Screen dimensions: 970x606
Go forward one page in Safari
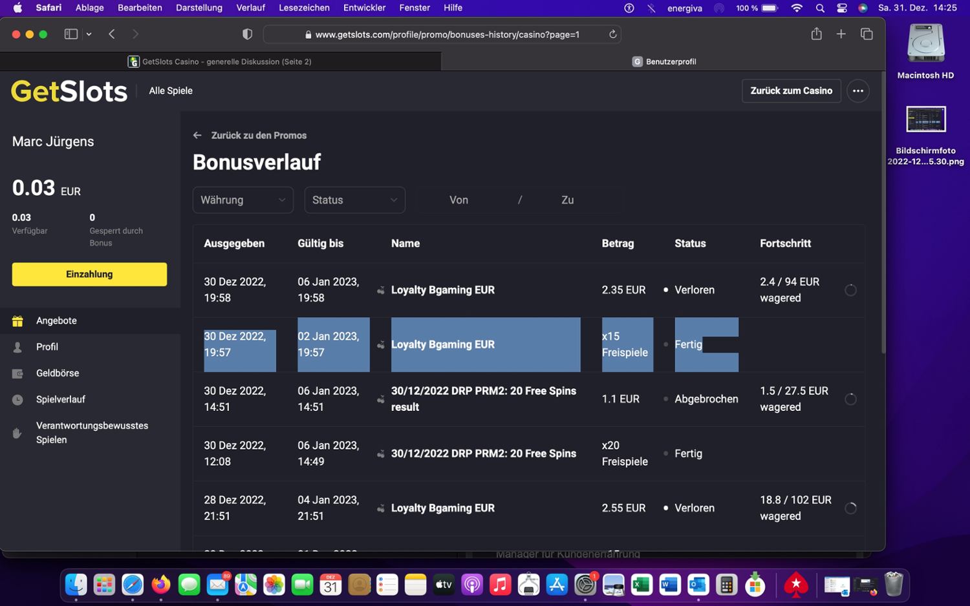click(x=135, y=34)
